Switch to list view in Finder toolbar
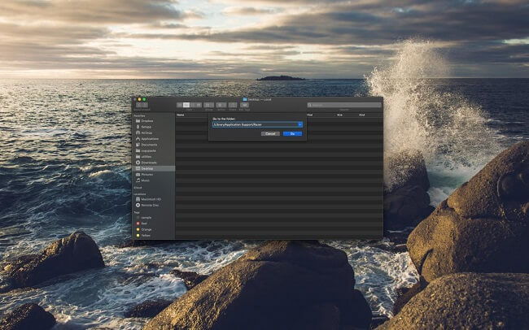 coord(186,105)
